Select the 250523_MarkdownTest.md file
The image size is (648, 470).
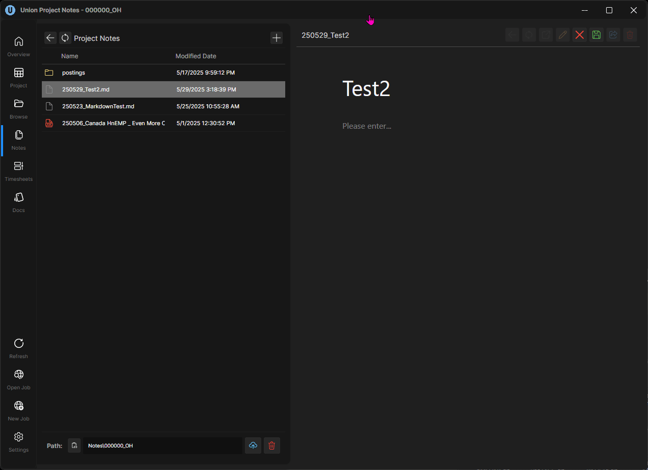click(163, 106)
